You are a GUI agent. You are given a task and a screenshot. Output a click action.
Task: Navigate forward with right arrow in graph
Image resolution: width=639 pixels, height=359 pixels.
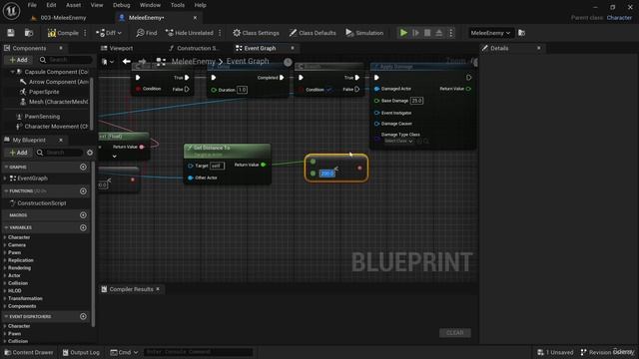142,62
